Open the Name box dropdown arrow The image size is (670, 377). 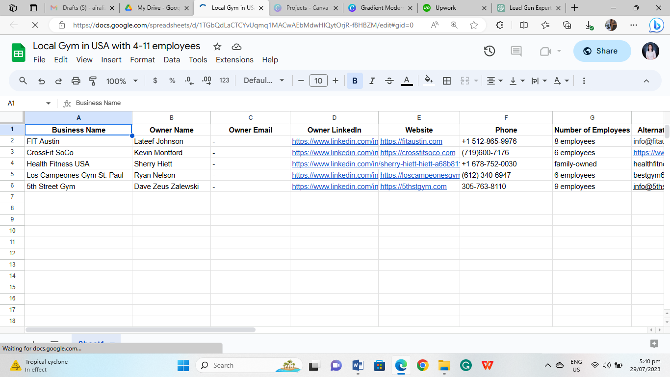(48, 103)
